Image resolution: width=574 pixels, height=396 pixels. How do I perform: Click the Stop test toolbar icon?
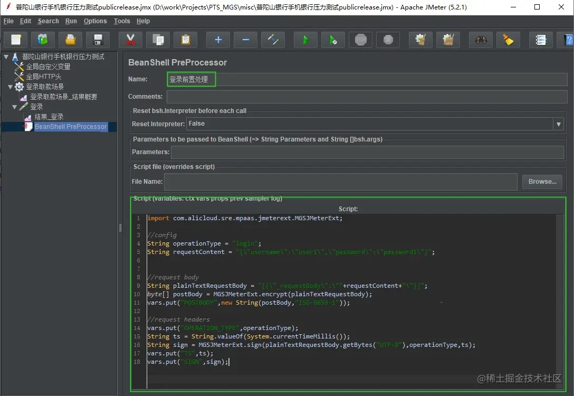click(361, 40)
